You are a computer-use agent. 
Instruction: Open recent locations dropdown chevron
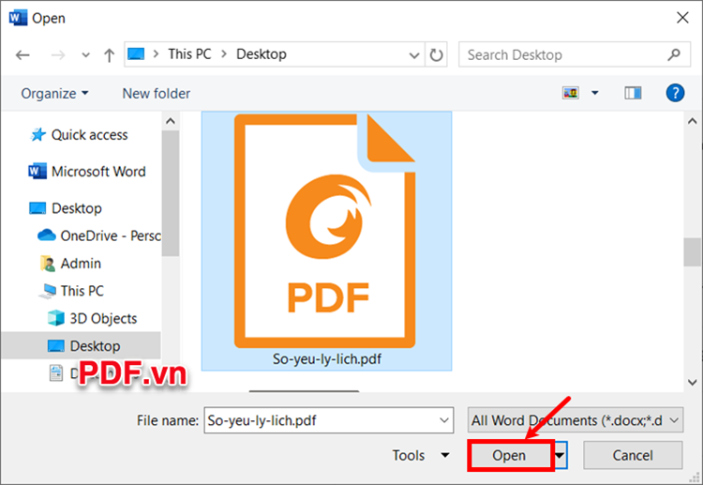(x=85, y=55)
